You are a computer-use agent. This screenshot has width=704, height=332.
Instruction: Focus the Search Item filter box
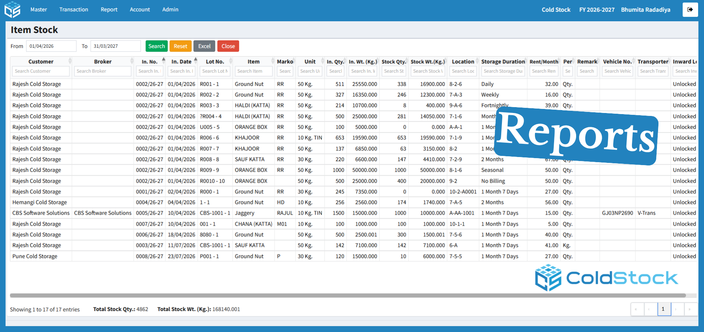[x=254, y=71]
